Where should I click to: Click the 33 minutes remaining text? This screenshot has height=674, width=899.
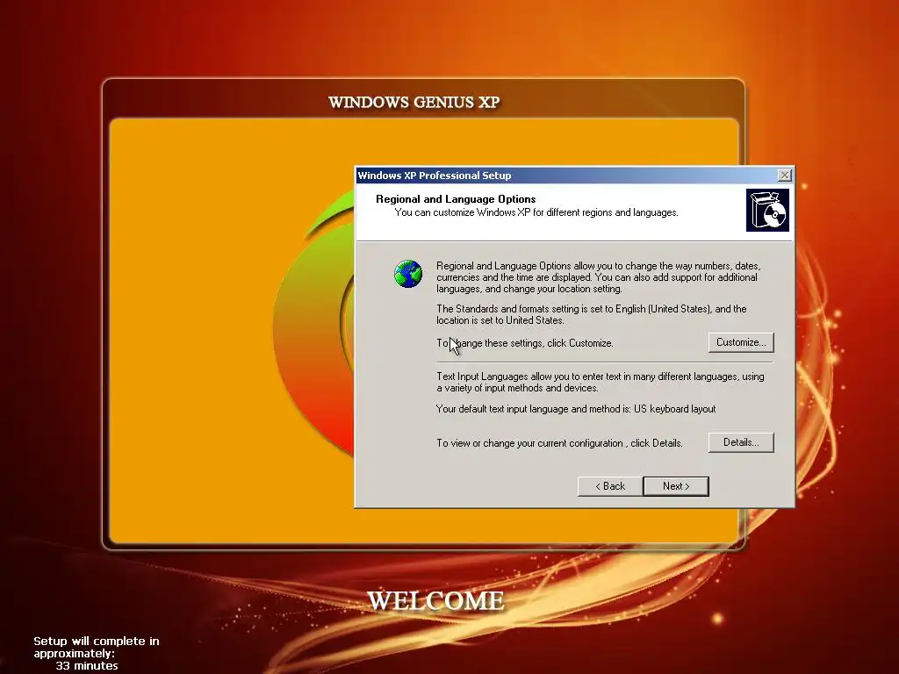pos(87,666)
